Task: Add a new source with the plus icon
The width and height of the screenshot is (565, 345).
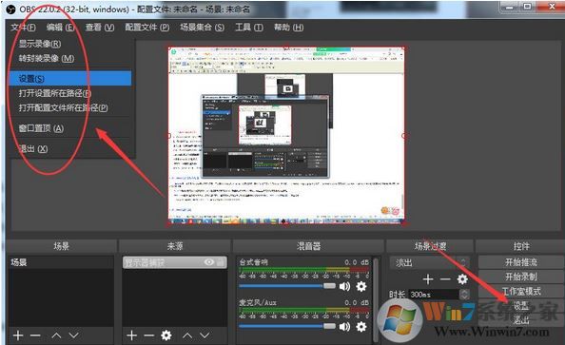Action: point(132,335)
